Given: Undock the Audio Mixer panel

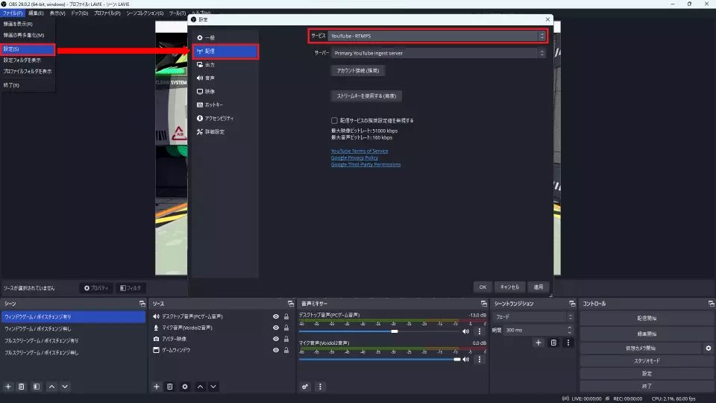Looking at the screenshot, I should [483, 304].
